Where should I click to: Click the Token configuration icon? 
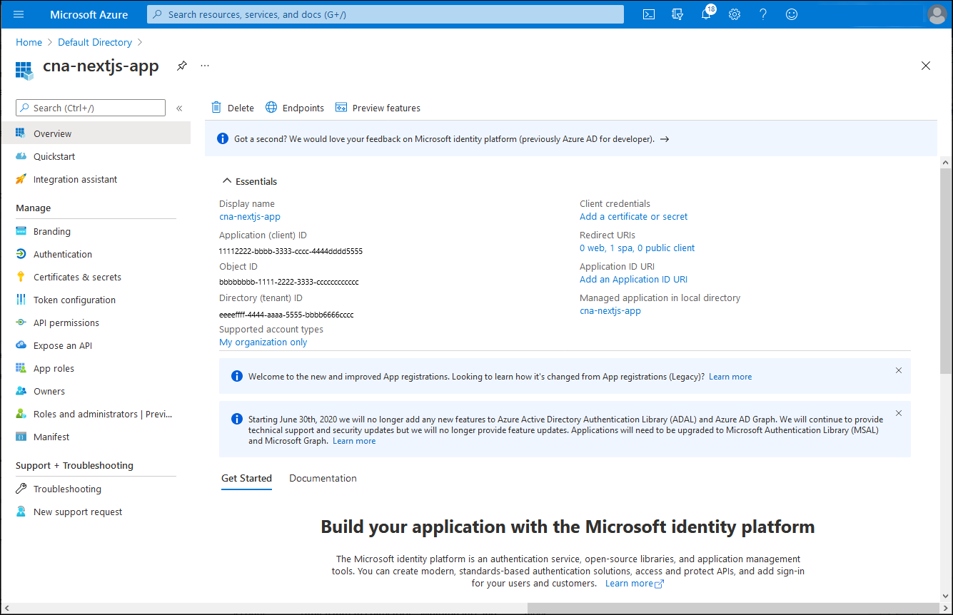point(21,300)
